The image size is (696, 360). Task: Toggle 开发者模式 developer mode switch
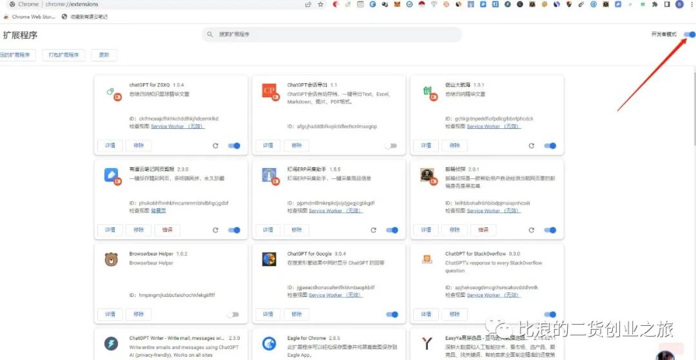coord(690,34)
